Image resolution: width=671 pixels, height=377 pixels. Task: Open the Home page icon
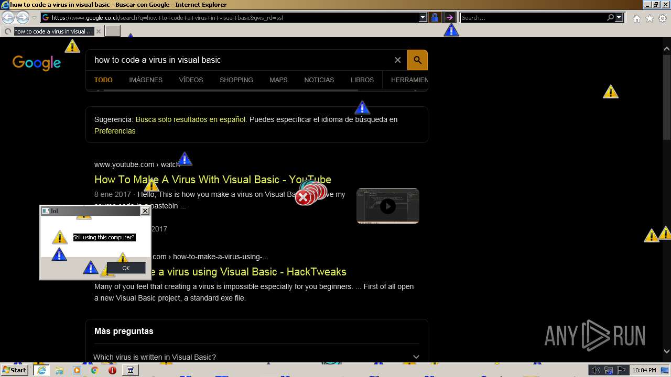[636, 18]
